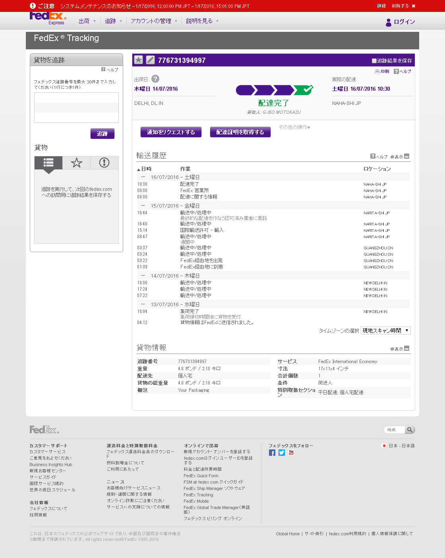Open the Business Insights Hub link
The width and height of the screenshot is (445, 558).
(51, 465)
